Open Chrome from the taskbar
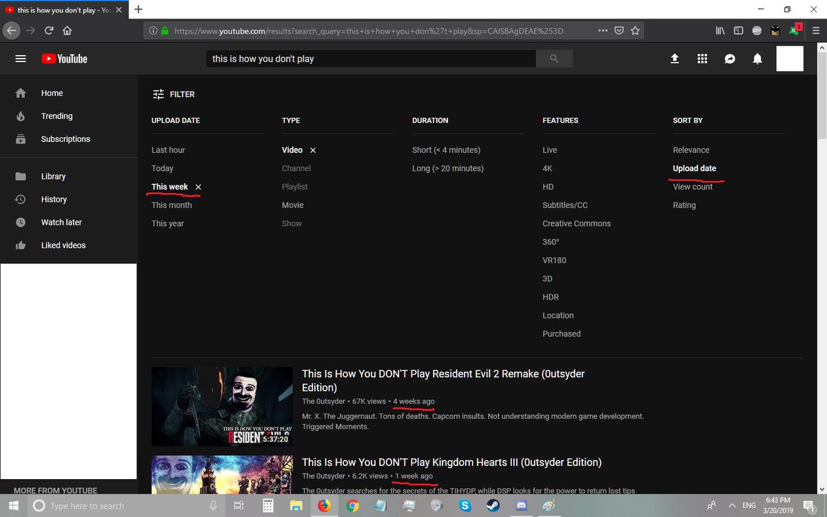The width and height of the screenshot is (827, 517). 352,505
